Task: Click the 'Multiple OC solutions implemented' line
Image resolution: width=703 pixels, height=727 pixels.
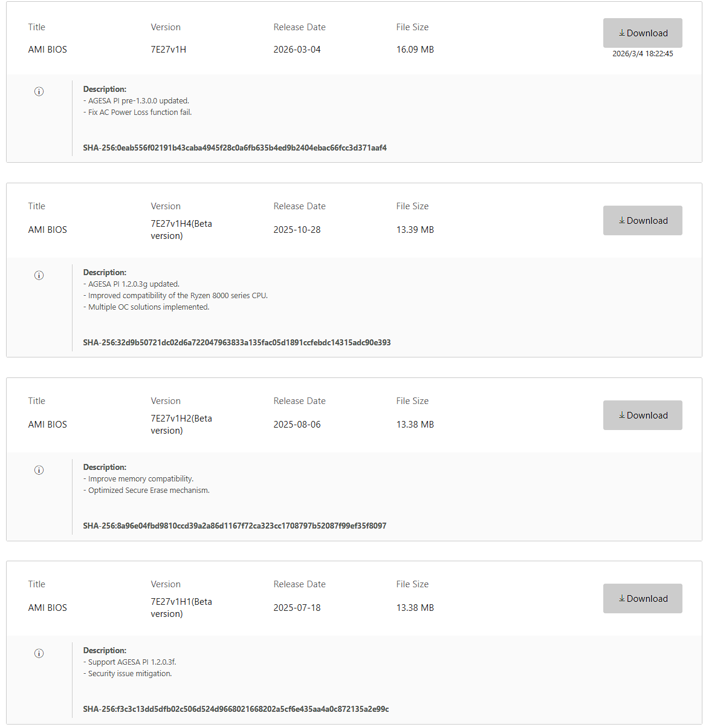Action: pyautogui.click(x=146, y=307)
